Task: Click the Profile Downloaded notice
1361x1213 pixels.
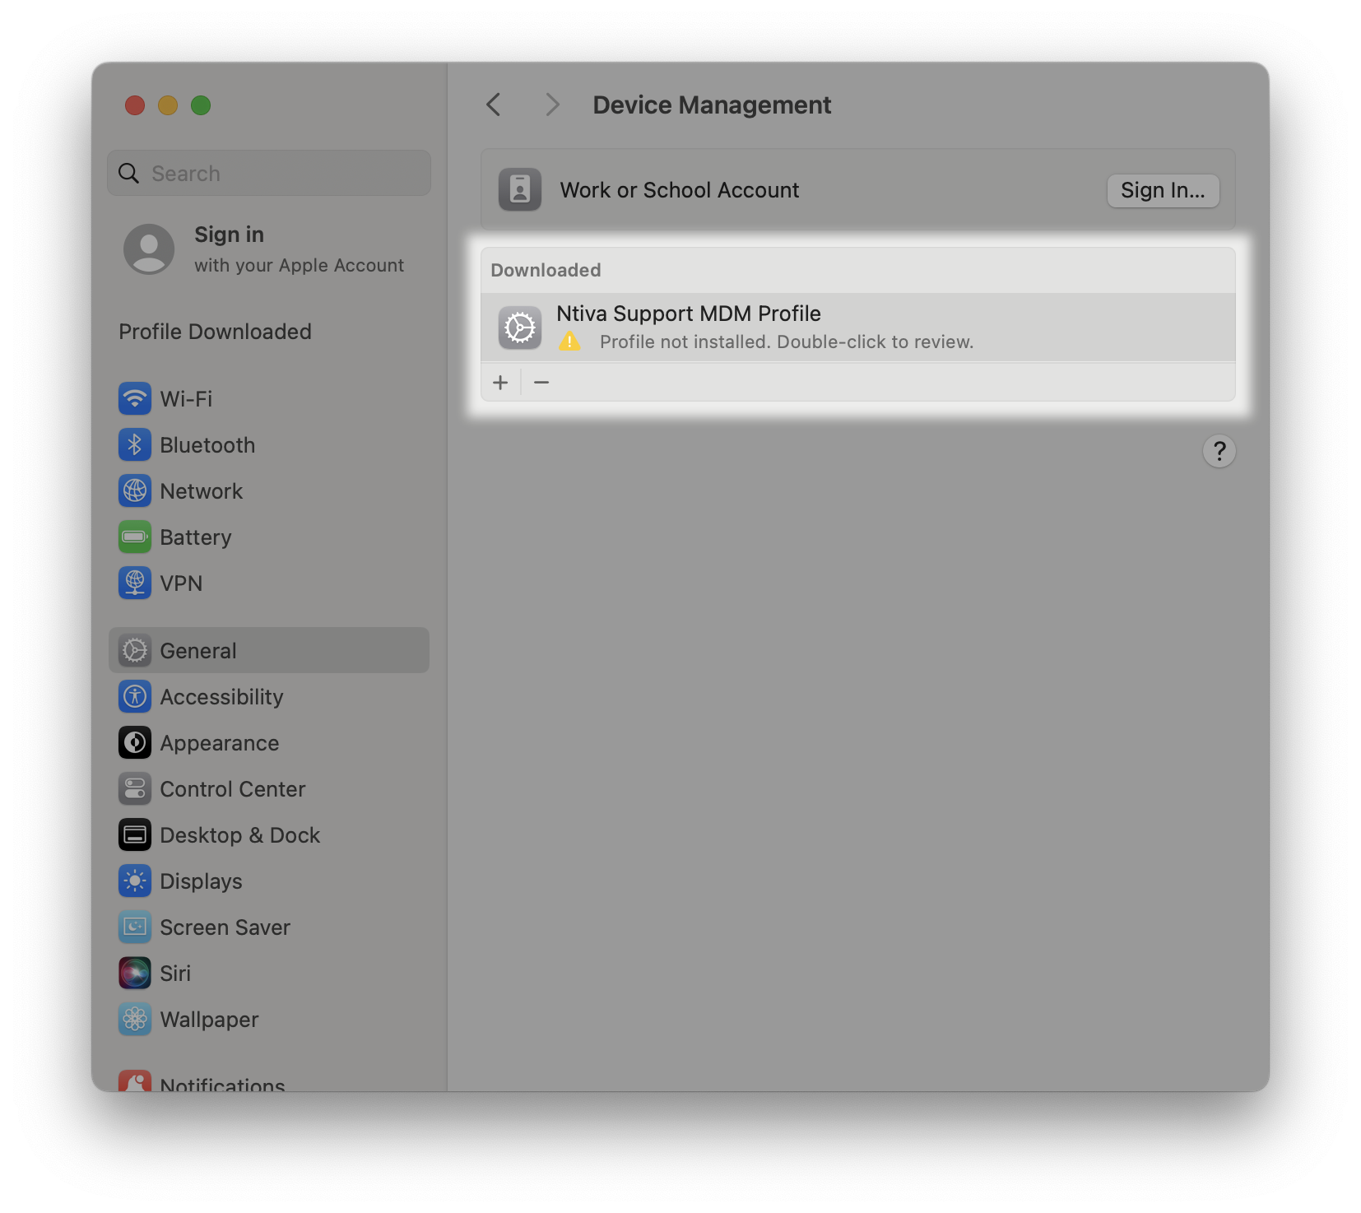Action: pos(216,332)
